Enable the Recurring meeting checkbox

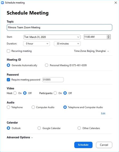9,51
